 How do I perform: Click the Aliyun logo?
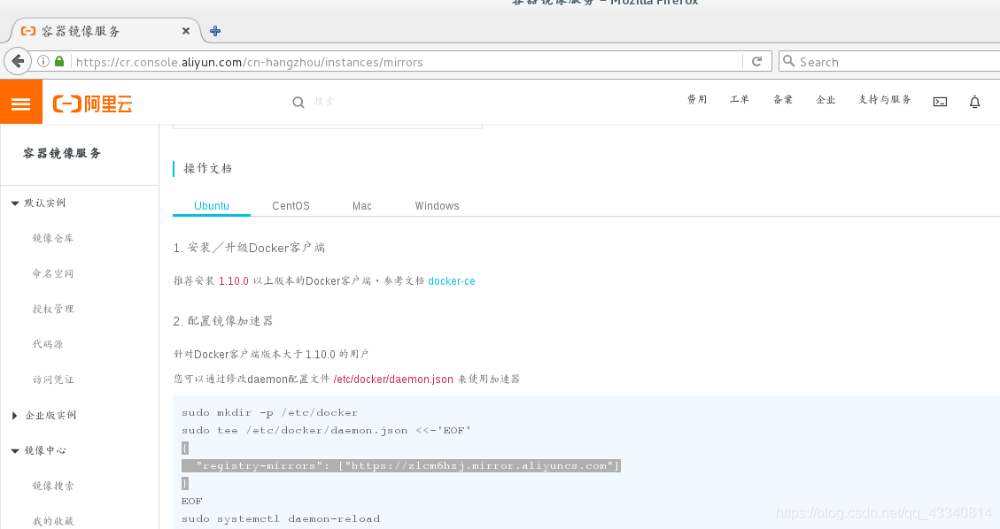(92, 103)
